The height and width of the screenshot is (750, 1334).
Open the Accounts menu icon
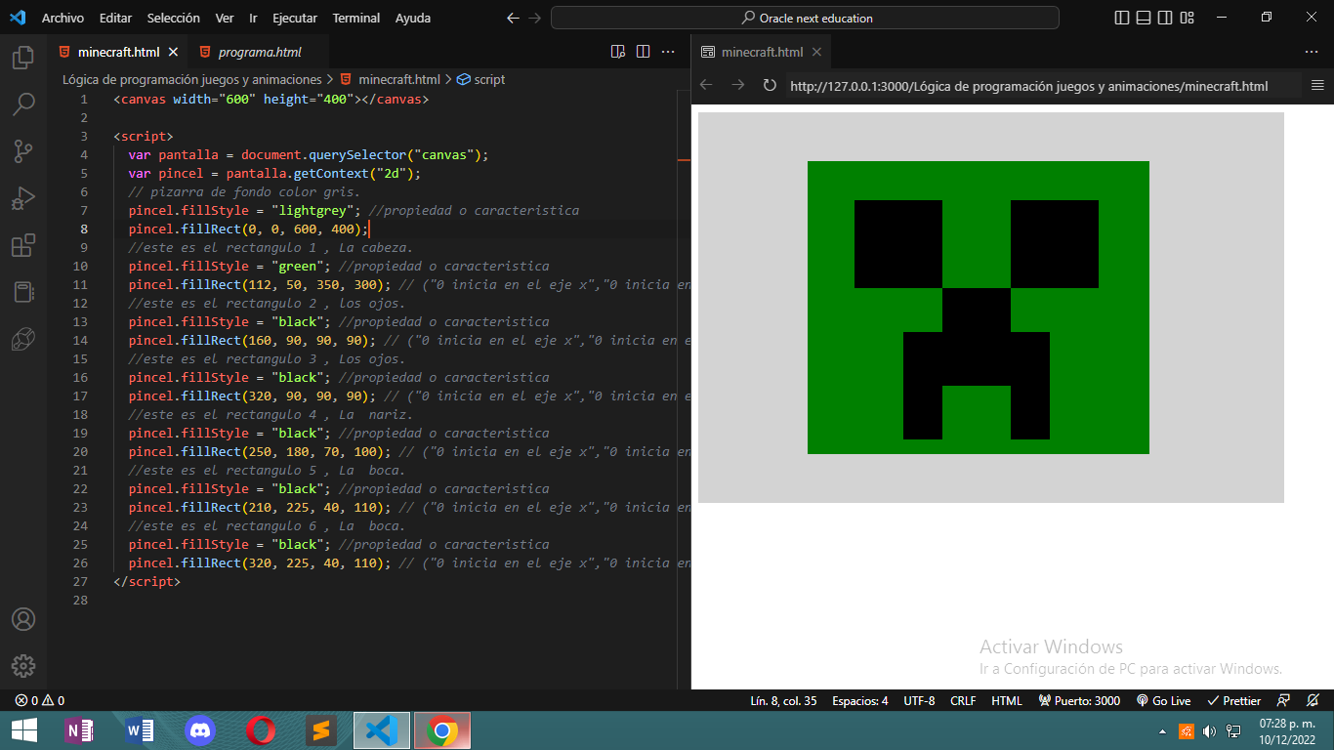pyautogui.click(x=23, y=619)
